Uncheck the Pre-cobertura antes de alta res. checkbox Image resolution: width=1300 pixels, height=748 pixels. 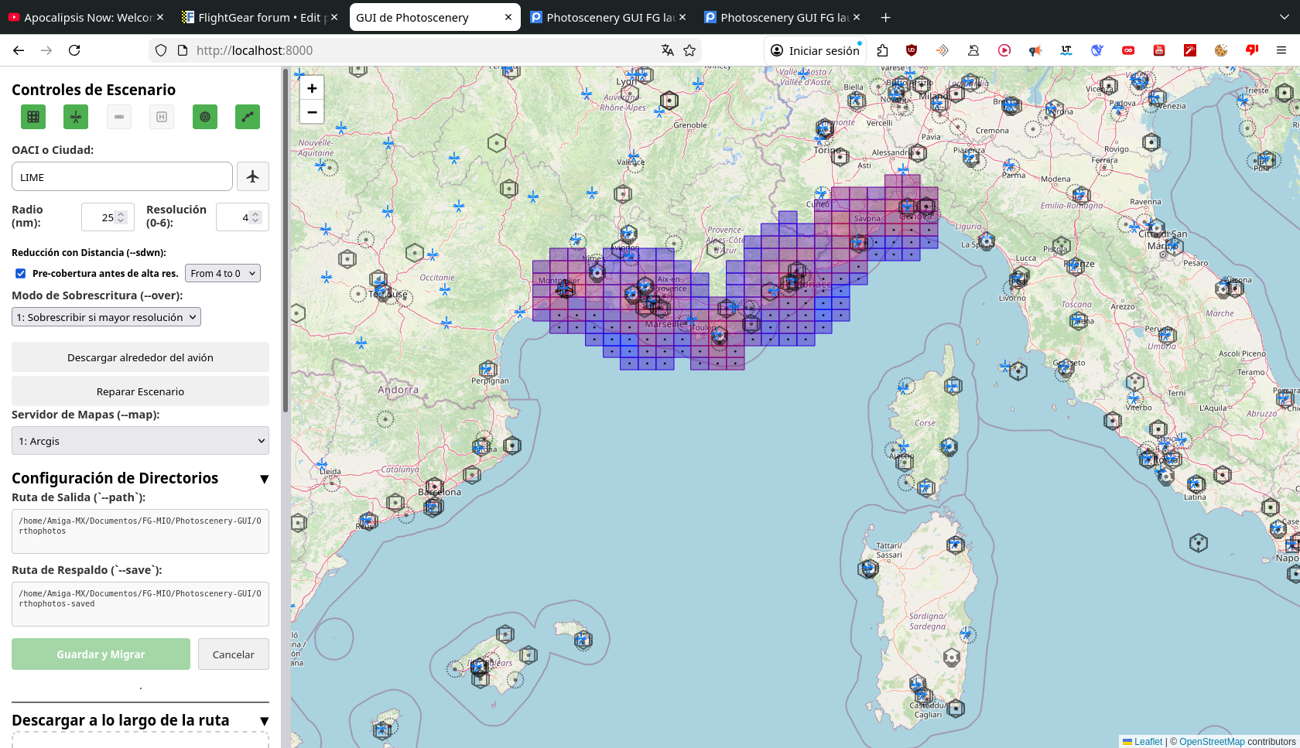(21, 273)
